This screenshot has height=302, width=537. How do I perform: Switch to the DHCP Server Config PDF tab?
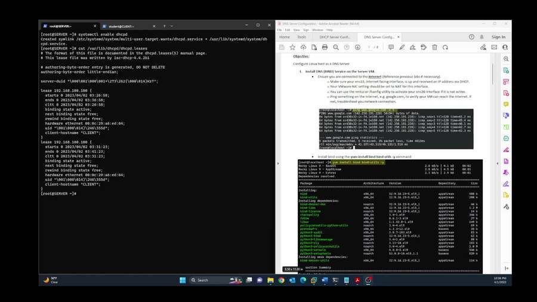click(x=336, y=36)
